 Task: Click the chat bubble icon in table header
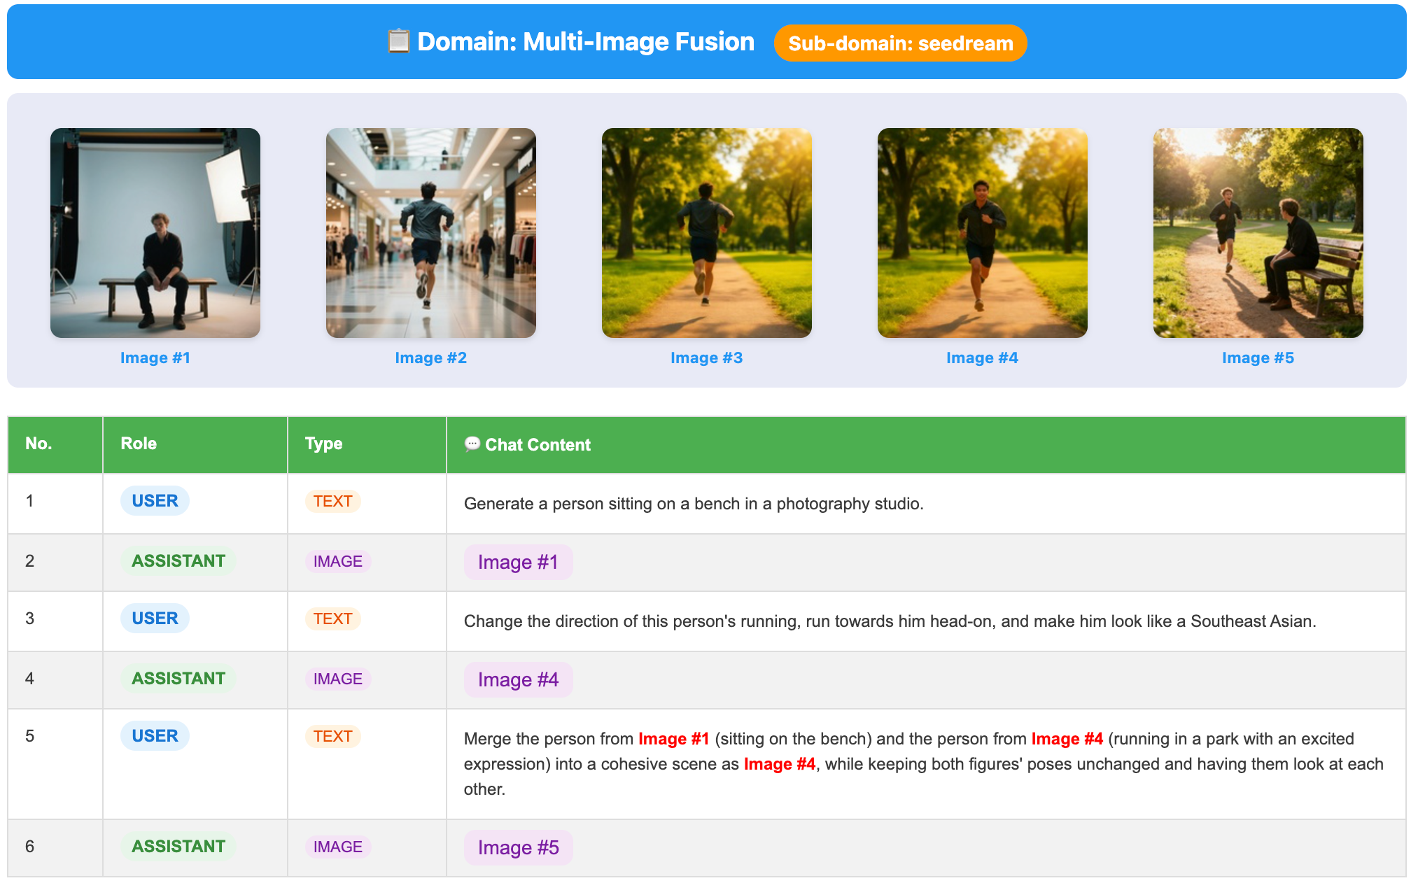472,444
